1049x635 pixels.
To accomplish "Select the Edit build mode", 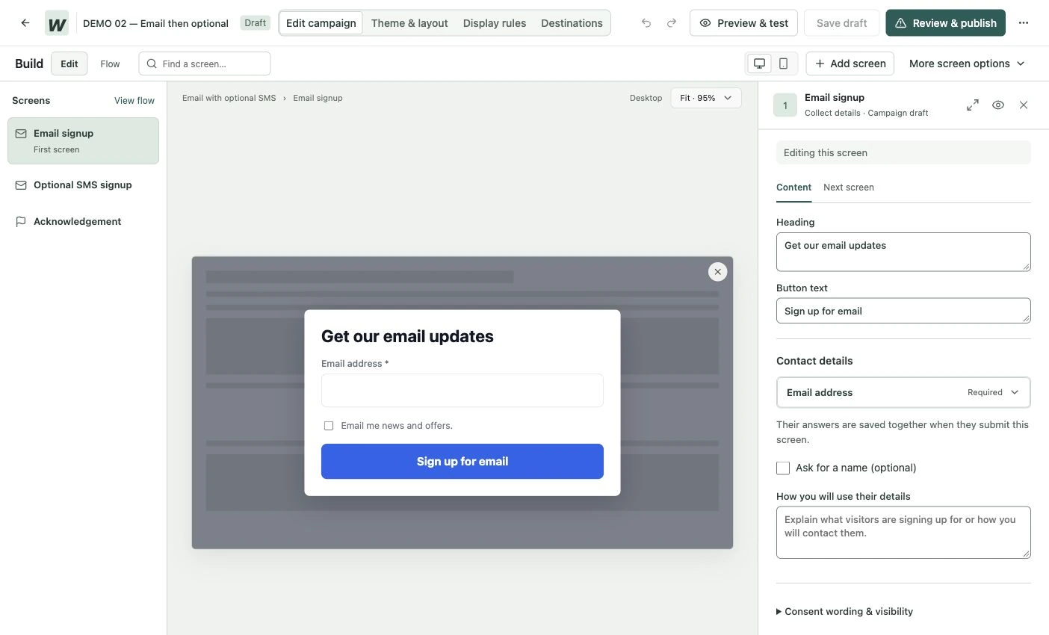I will click(x=69, y=63).
